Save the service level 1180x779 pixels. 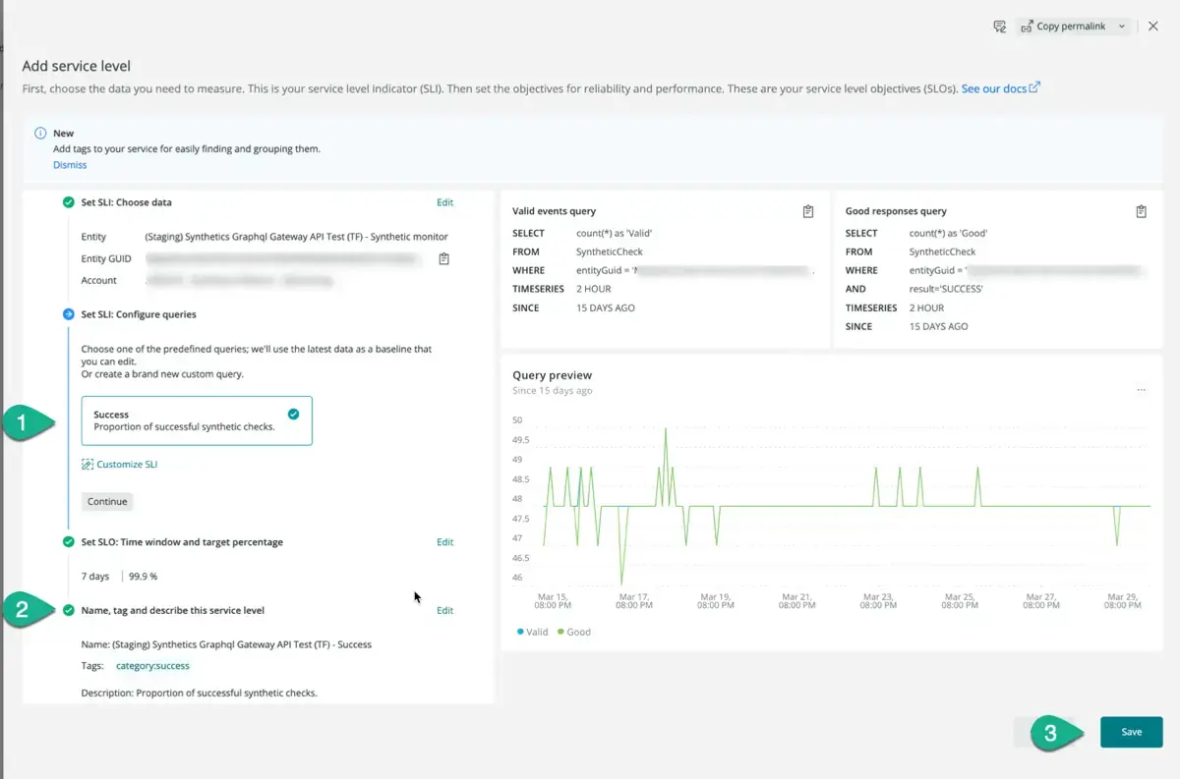point(1131,732)
